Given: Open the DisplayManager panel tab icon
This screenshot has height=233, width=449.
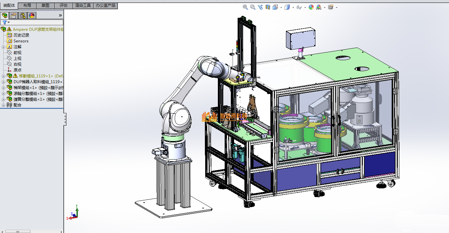Looking at the screenshot, I should (32, 16).
